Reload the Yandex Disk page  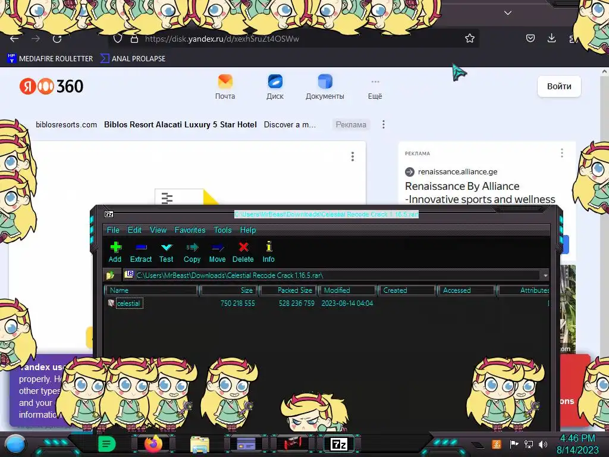(57, 39)
